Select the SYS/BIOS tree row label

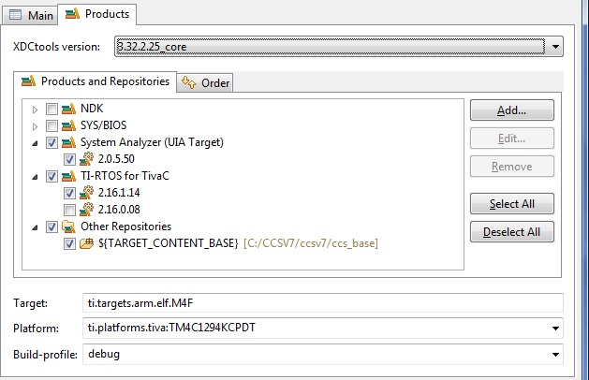[x=104, y=125]
